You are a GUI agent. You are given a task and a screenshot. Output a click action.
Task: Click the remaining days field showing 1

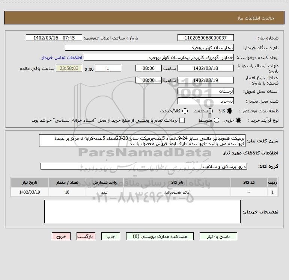tap(108, 68)
